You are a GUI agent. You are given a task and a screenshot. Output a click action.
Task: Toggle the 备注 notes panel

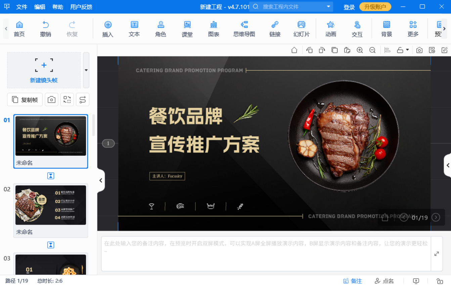353,281
